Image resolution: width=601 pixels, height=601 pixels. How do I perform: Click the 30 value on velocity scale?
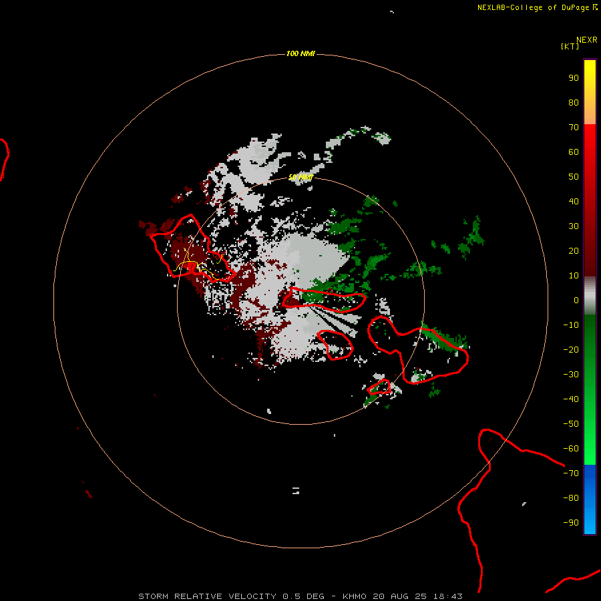[x=574, y=226]
